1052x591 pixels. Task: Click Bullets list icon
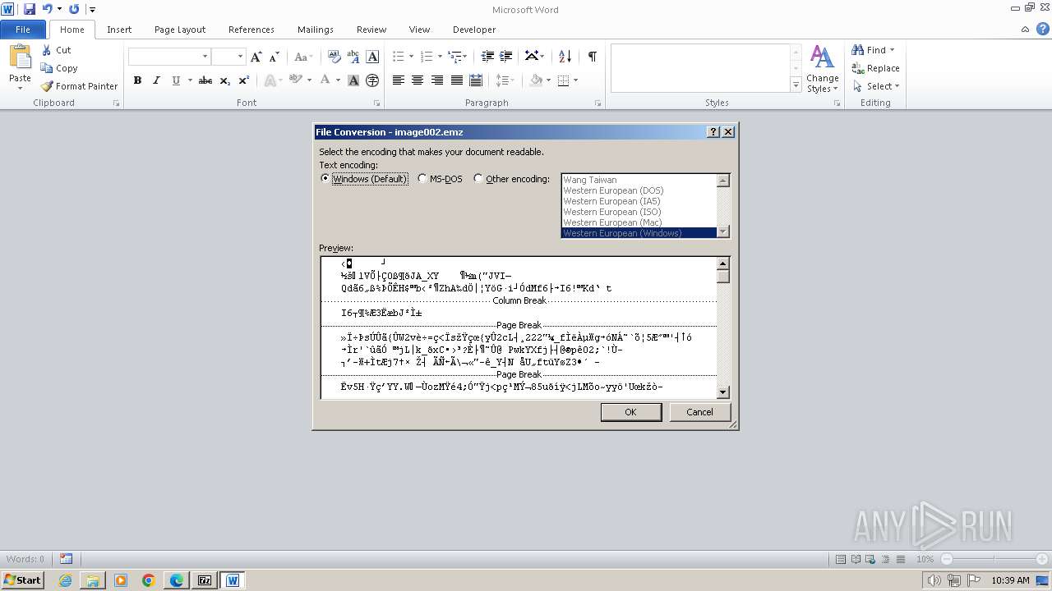(x=399, y=57)
